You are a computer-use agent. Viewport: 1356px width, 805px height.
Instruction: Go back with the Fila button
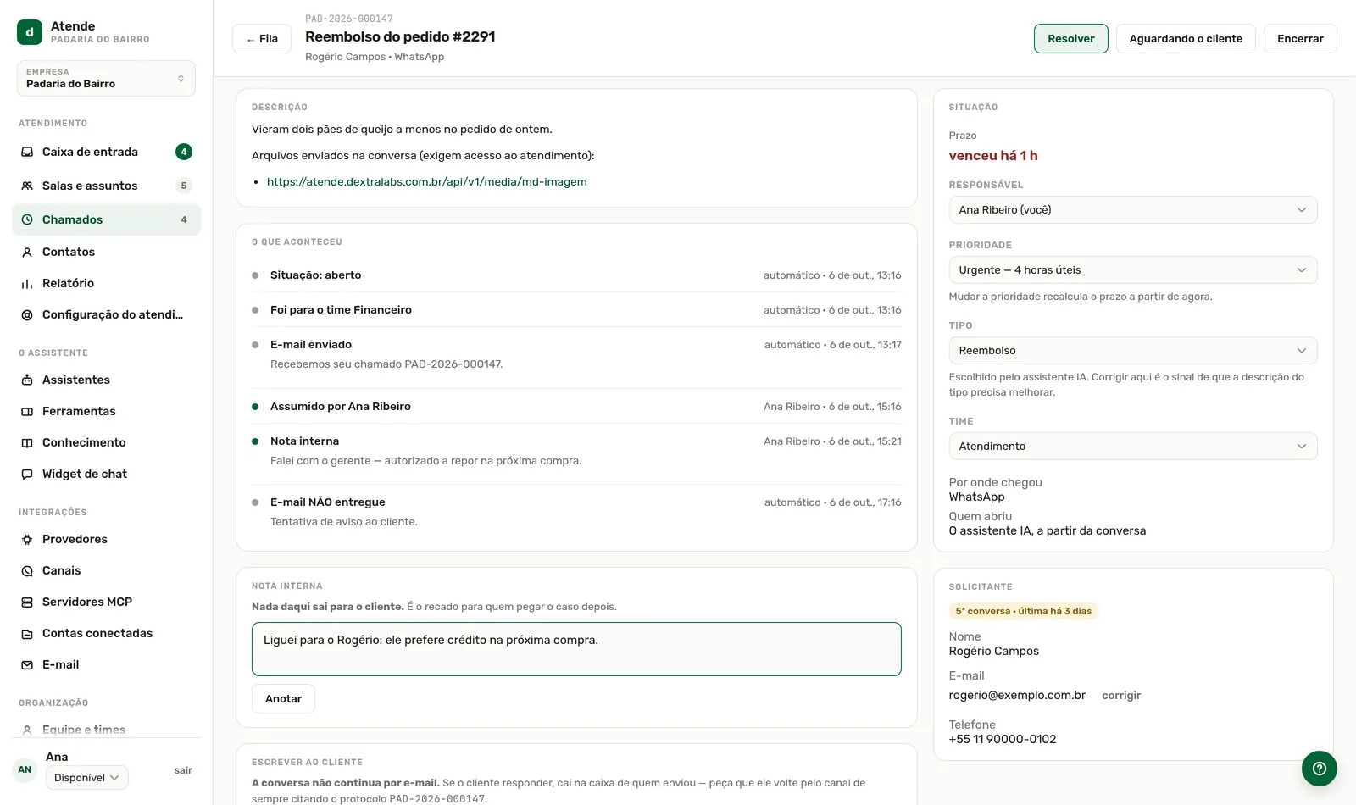pos(262,38)
